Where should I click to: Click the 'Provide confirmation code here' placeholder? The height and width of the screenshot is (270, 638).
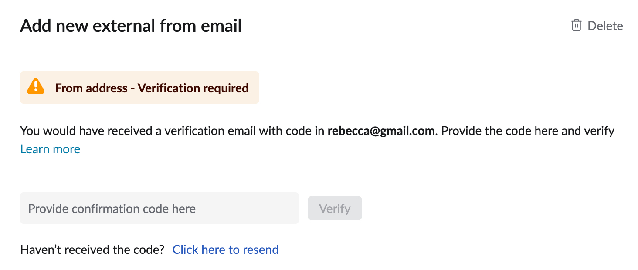coord(112,209)
